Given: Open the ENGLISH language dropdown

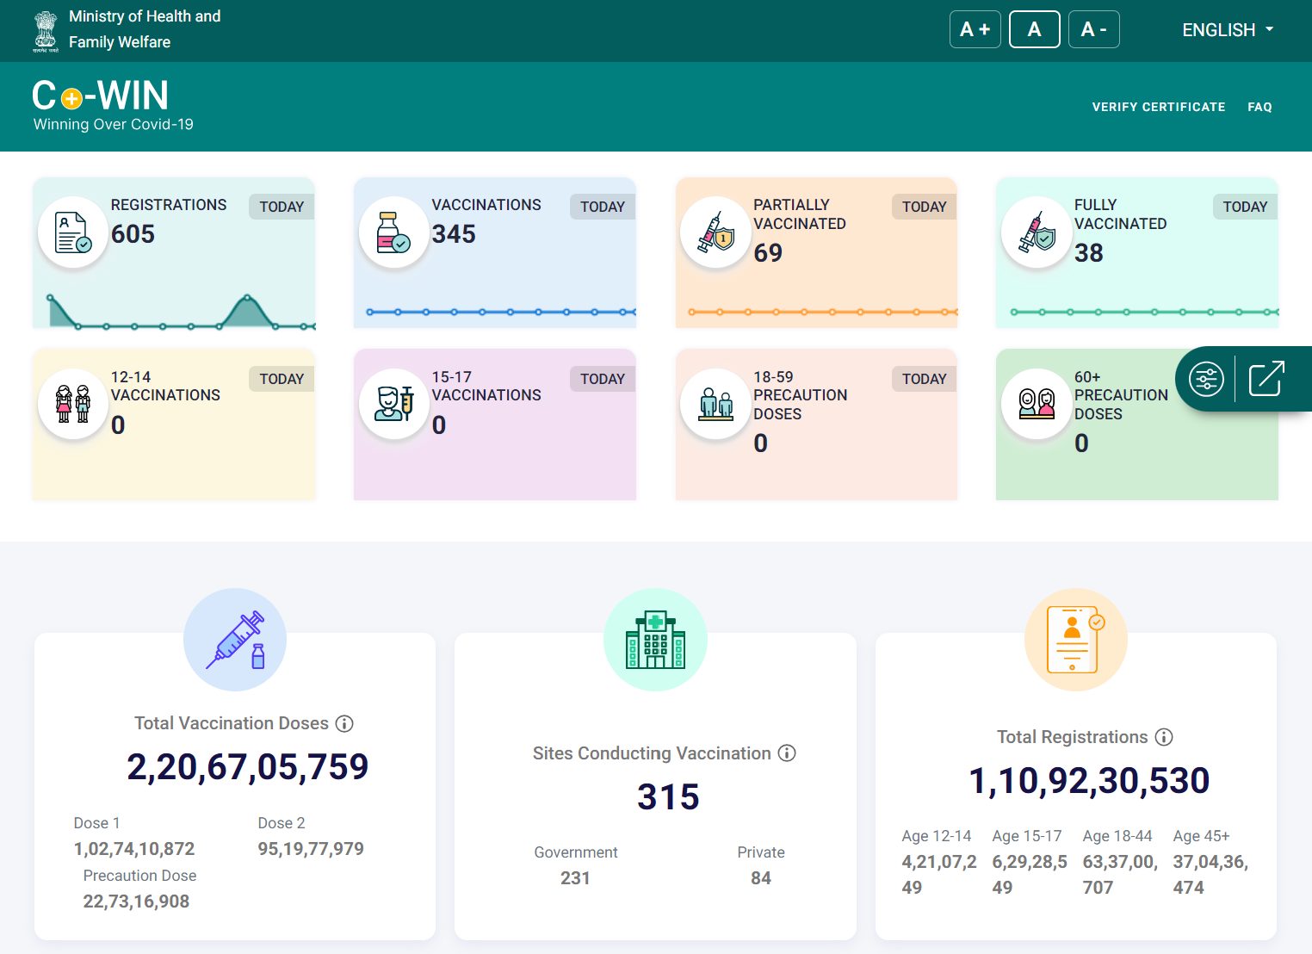Looking at the screenshot, I should 1228,30.
